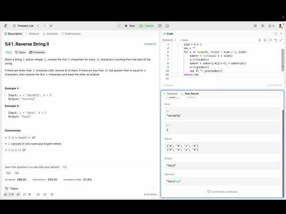Switch to the Editorial tab
Image resolution: width=286 pixels, height=214 pixels.
click(33, 34)
